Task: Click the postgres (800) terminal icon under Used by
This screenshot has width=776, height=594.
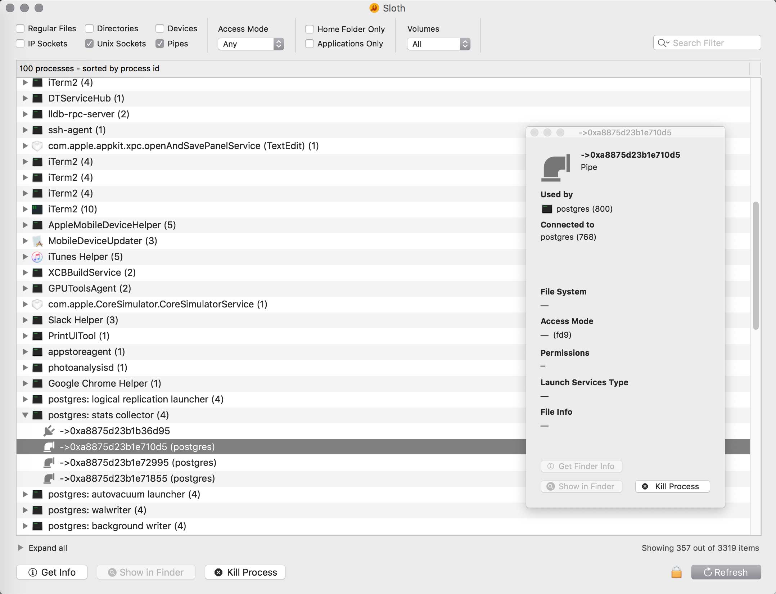Action: [547, 209]
